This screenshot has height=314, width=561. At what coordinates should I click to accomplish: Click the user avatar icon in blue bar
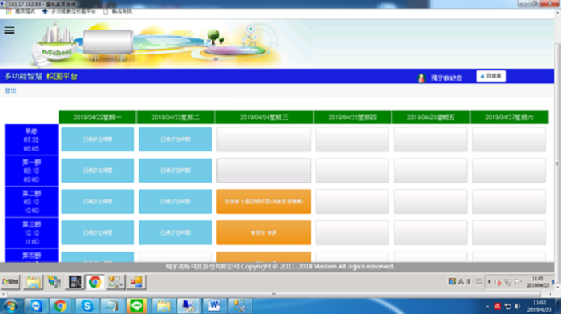[x=421, y=78]
